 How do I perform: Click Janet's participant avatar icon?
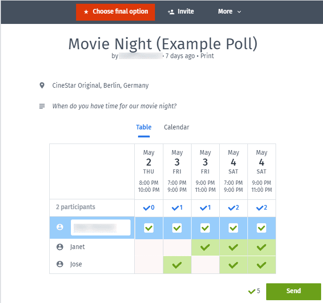60,247
